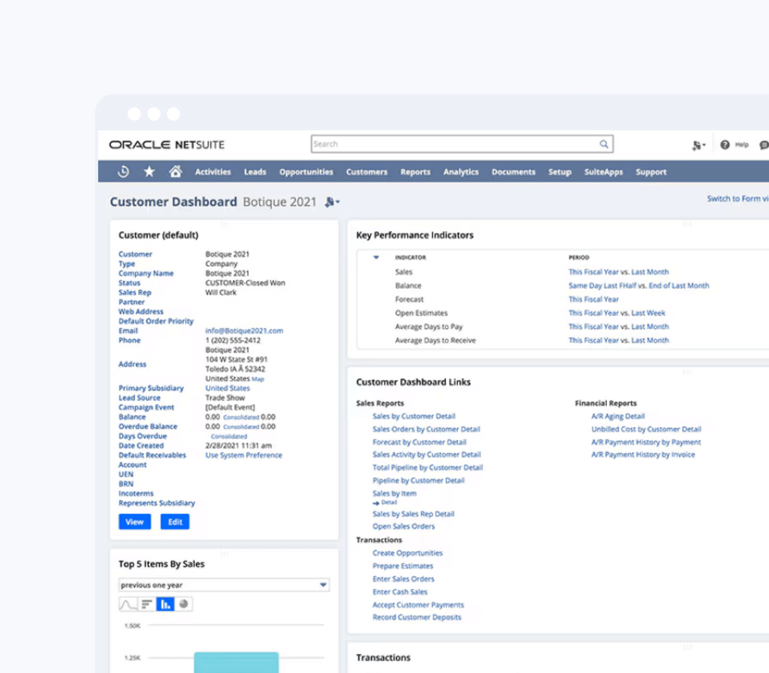This screenshot has width=769, height=673.
Task: Open the Documents menu
Action: click(513, 172)
